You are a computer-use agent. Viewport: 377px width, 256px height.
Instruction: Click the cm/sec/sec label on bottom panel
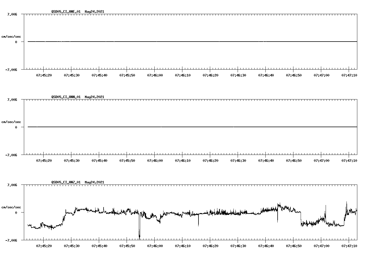(x=11, y=207)
